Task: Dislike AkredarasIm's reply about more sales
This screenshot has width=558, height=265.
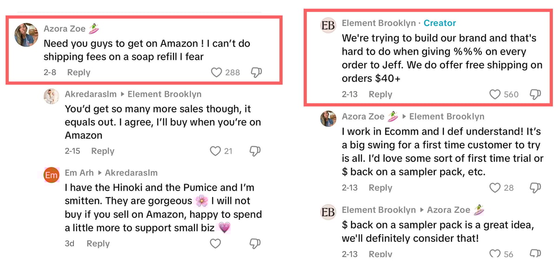Action: [255, 151]
